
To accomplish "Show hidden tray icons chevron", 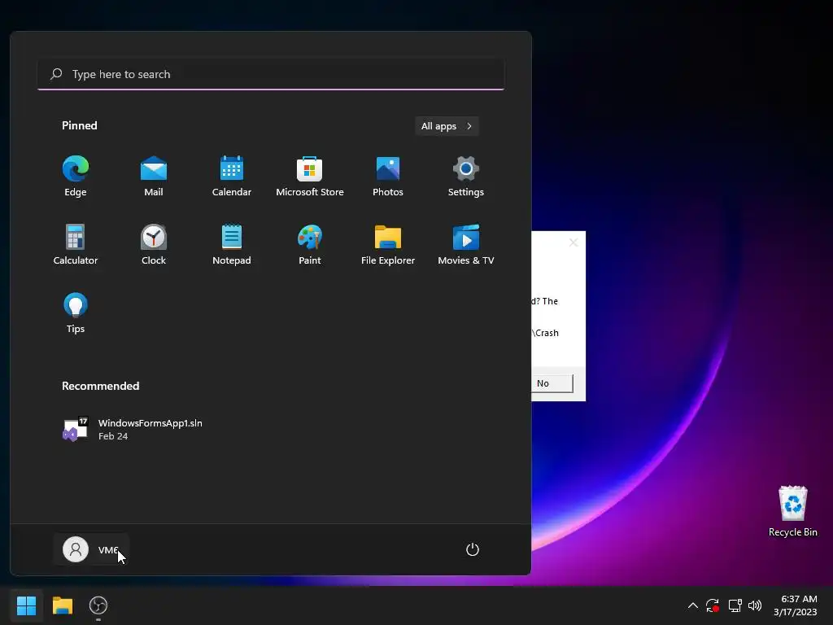I will 693,605.
